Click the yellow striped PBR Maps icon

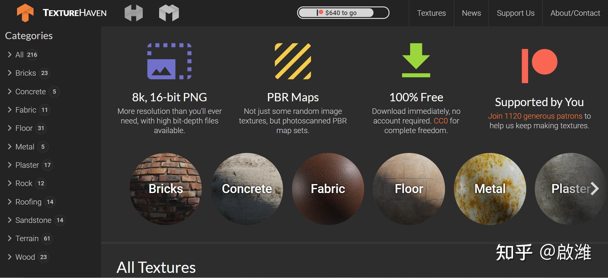293,61
